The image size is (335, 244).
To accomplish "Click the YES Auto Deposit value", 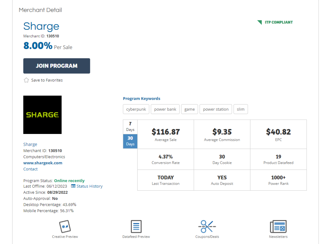I will coord(222,178).
